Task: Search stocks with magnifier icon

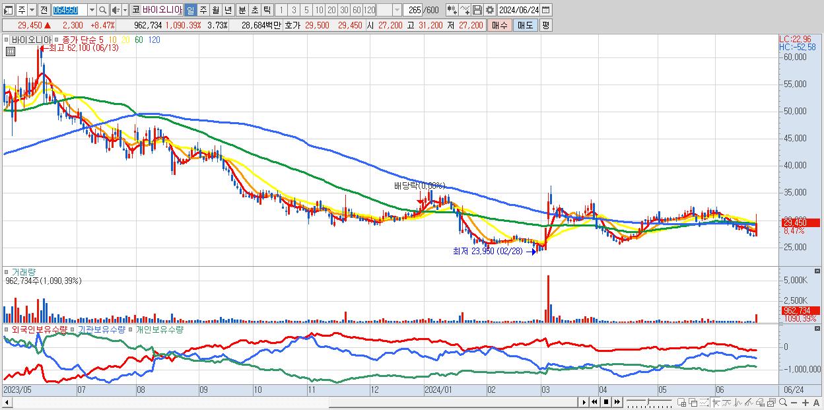Action: (x=103, y=11)
